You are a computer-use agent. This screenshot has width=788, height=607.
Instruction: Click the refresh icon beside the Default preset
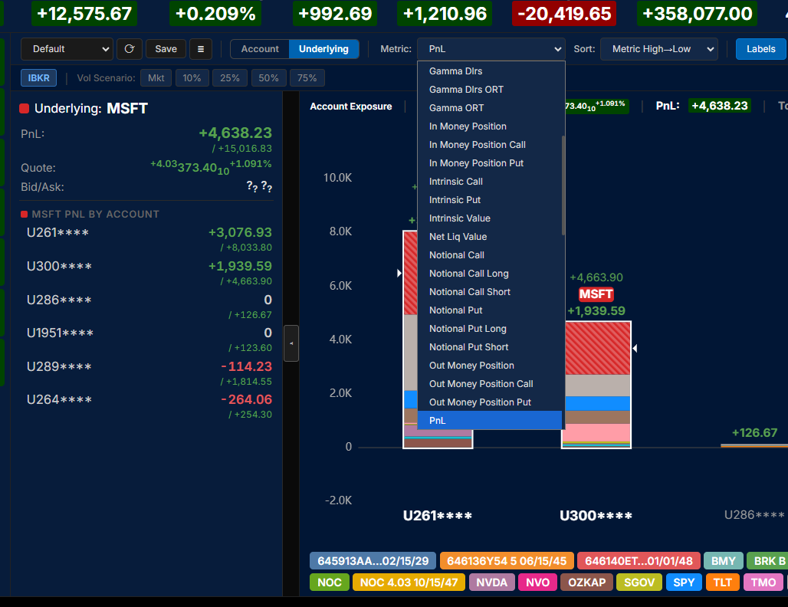(129, 48)
